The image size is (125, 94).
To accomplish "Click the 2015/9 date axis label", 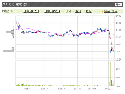I will (77, 89).
